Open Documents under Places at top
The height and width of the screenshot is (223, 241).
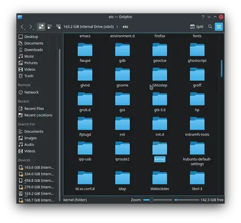[x=37, y=43]
